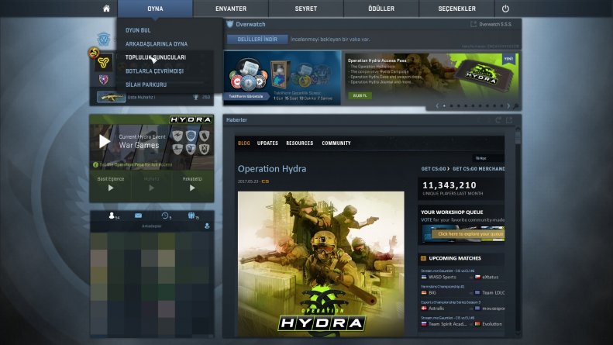Click the Operation Hydra poster image
The image size is (613, 345).
(x=321, y=264)
